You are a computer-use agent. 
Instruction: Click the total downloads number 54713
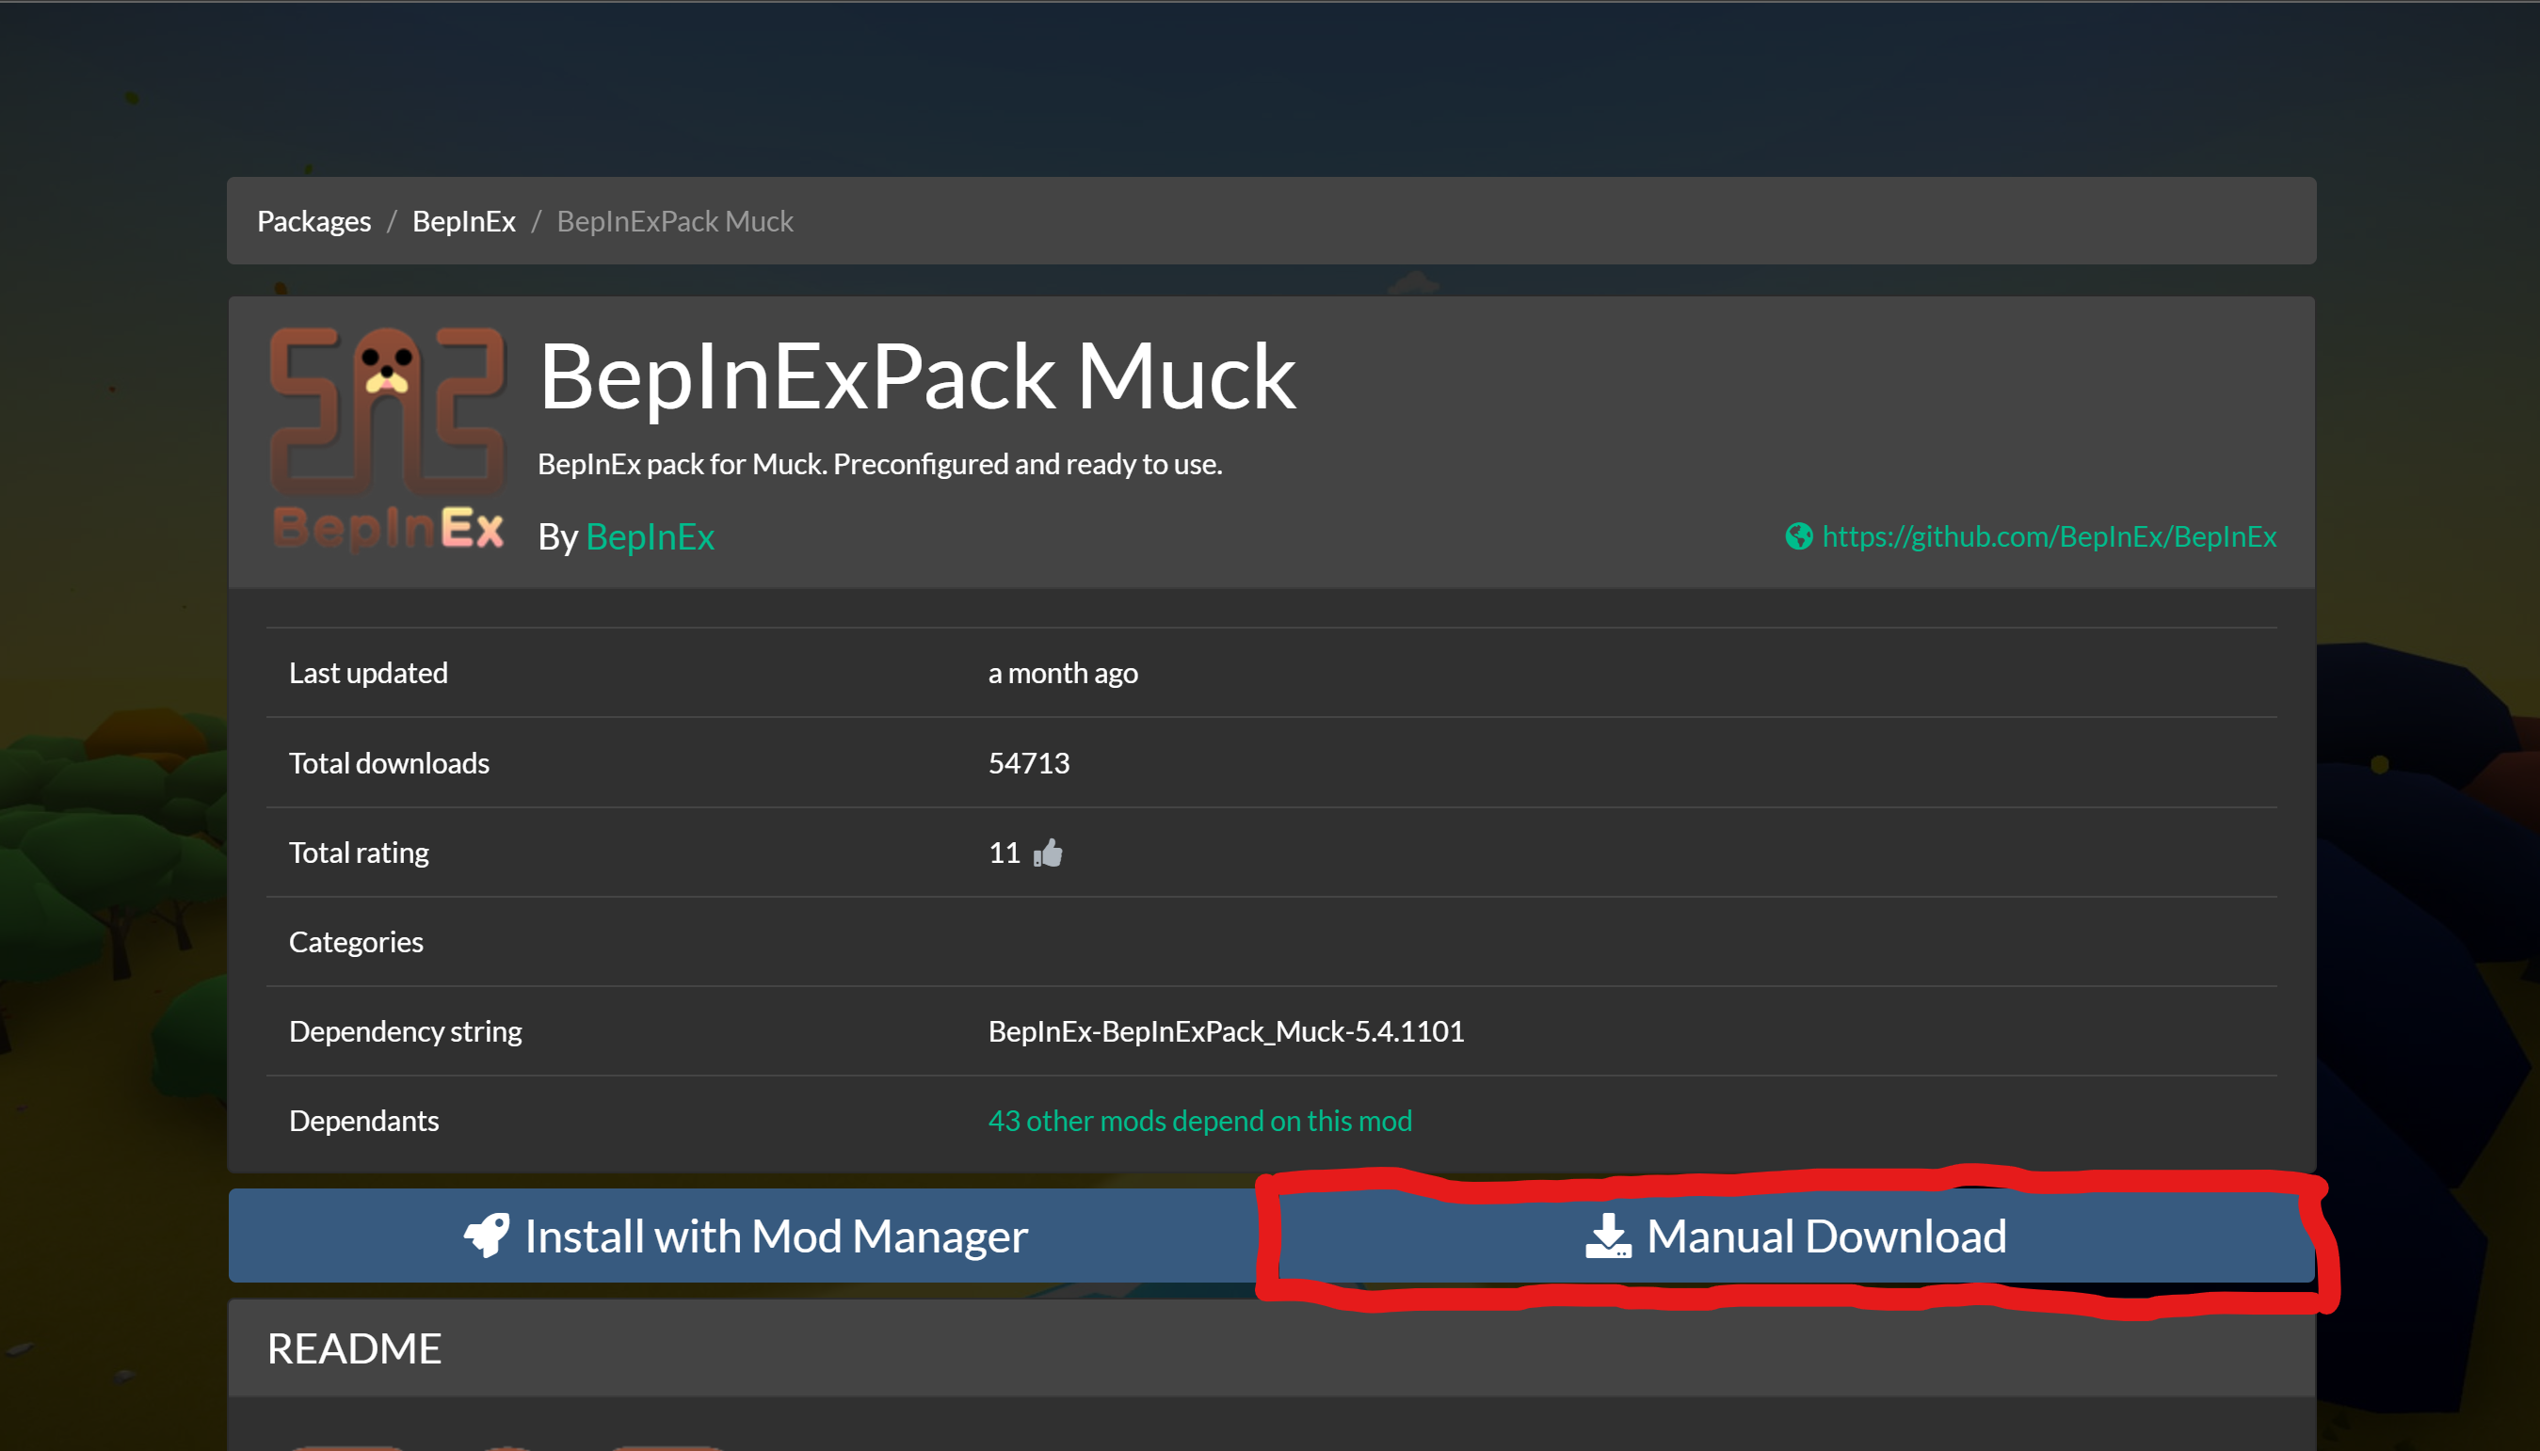tap(1028, 763)
